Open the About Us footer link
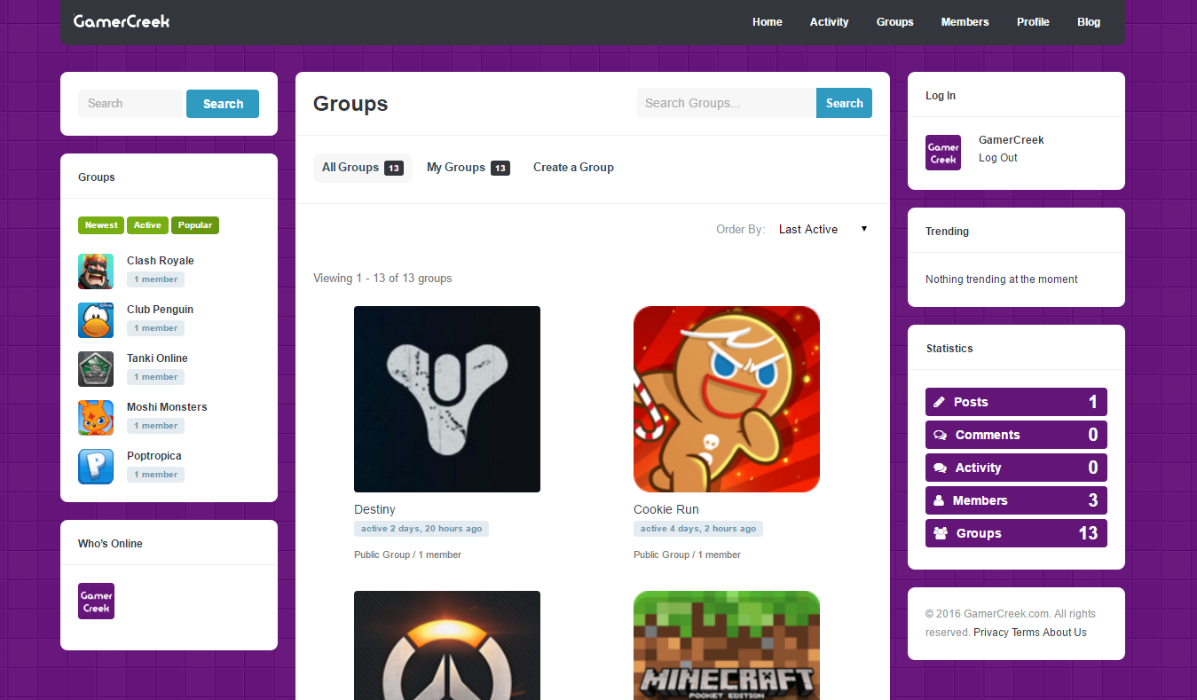This screenshot has height=700, width=1197. click(1065, 633)
